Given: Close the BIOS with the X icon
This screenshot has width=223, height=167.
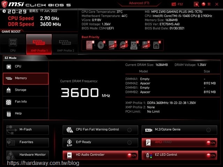Looking at the screenshot, I should 217,4.
